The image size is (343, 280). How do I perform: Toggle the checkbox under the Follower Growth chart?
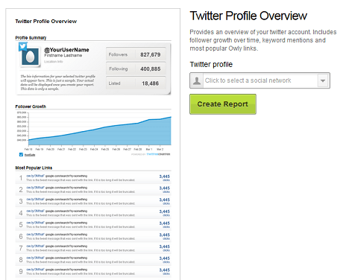point(21,155)
